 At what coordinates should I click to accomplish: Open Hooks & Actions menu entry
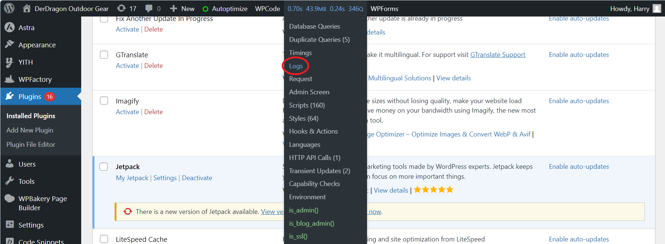313,131
